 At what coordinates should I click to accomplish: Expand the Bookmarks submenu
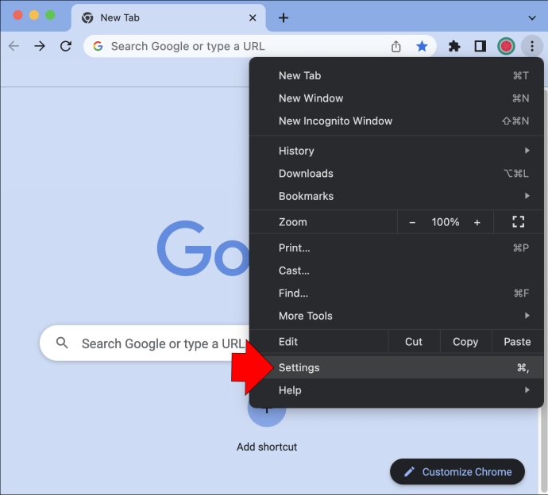(x=396, y=196)
